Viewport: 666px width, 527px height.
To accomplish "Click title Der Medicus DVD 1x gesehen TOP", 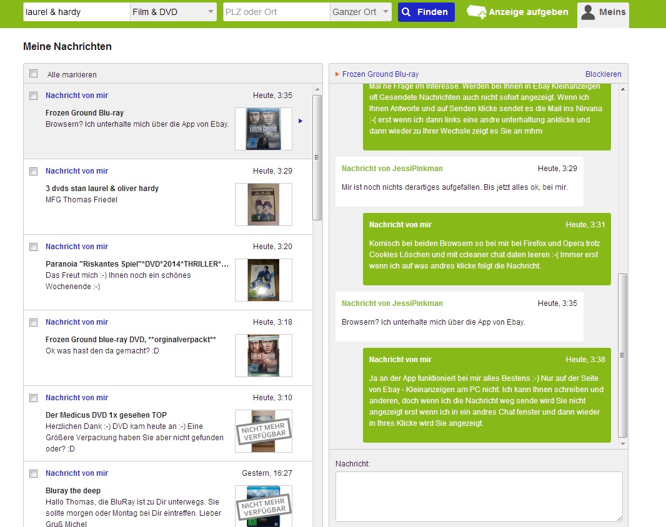I will pos(106,415).
